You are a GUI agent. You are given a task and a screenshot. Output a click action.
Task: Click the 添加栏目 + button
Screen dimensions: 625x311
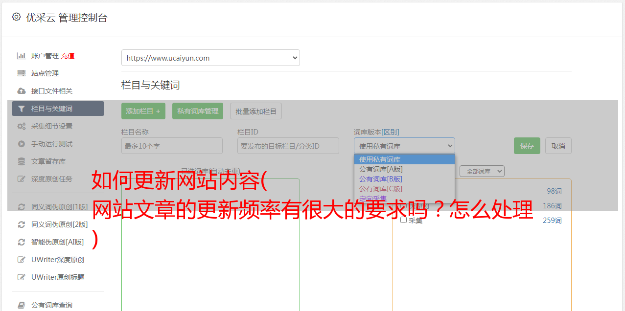(143, 111)
